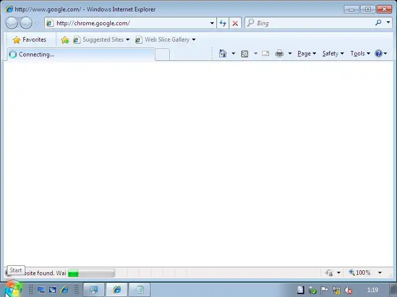
Task: Click the Protected Mode security zone icon
Action: (330, 273)
